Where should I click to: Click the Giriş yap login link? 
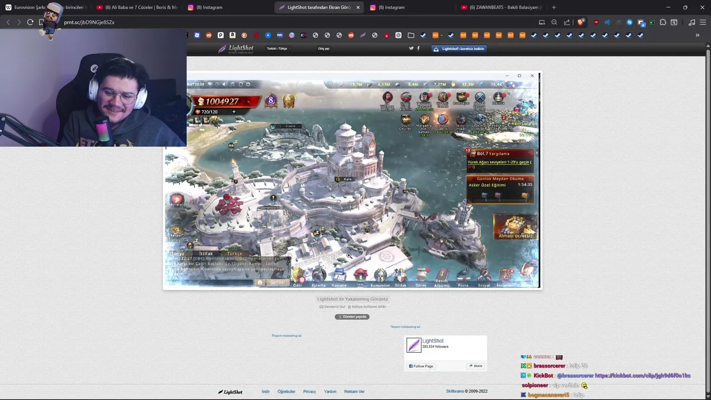tap(323, 48)
